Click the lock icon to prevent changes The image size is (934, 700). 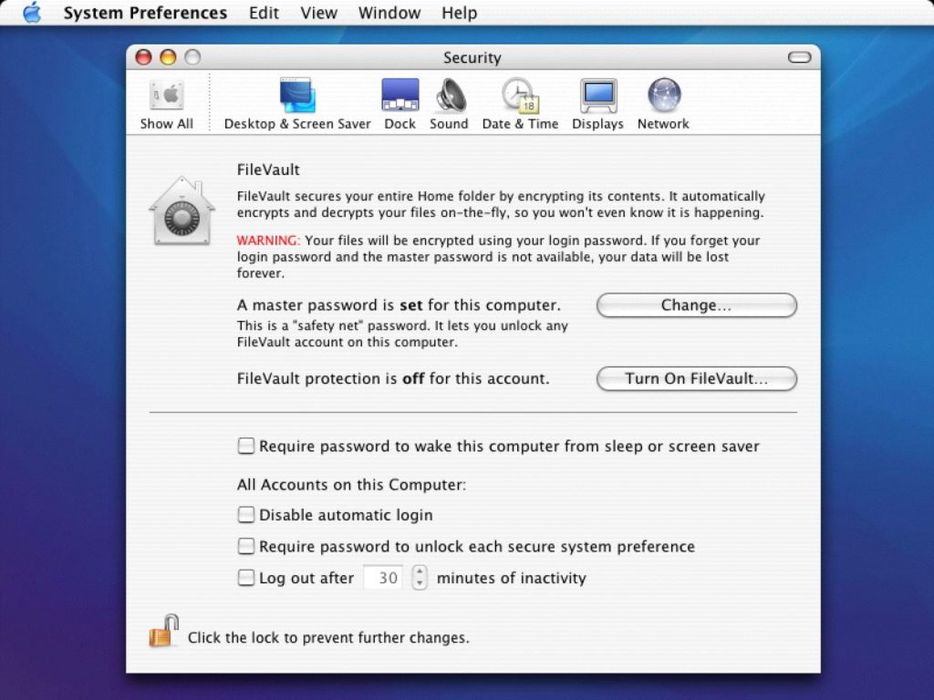pos(162,632)
